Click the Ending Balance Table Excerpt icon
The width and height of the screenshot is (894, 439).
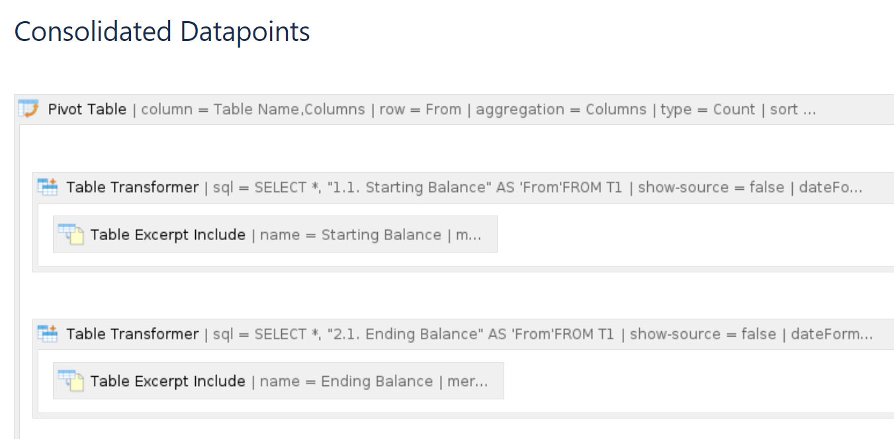point(71,381)
